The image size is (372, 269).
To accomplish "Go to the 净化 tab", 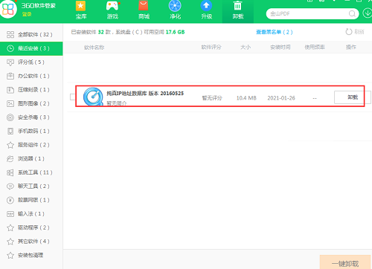I will 175,10.
